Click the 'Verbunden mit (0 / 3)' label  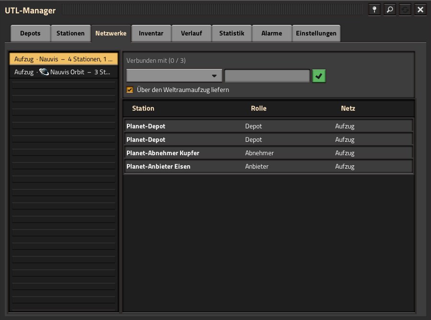(x=156, y=60)
